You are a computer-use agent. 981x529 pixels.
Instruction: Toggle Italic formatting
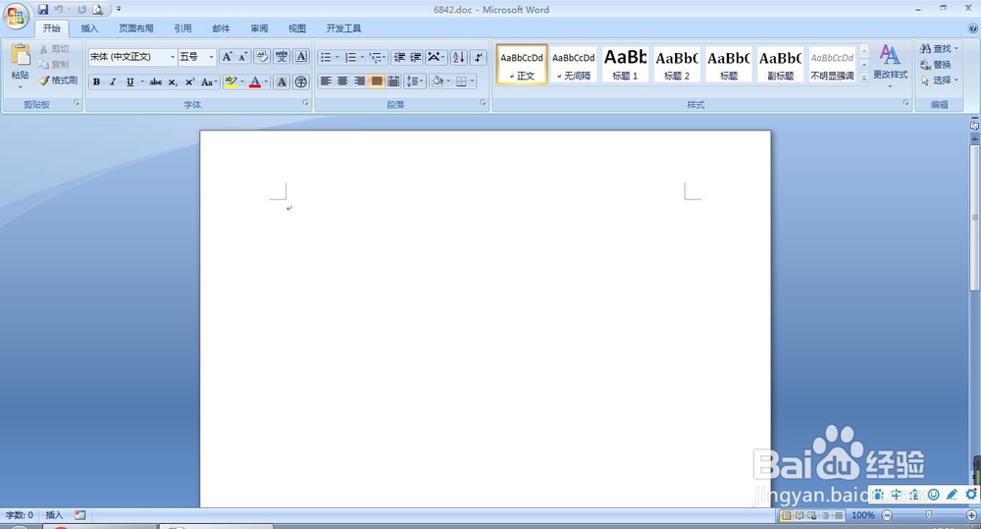(x=113, y=82)
